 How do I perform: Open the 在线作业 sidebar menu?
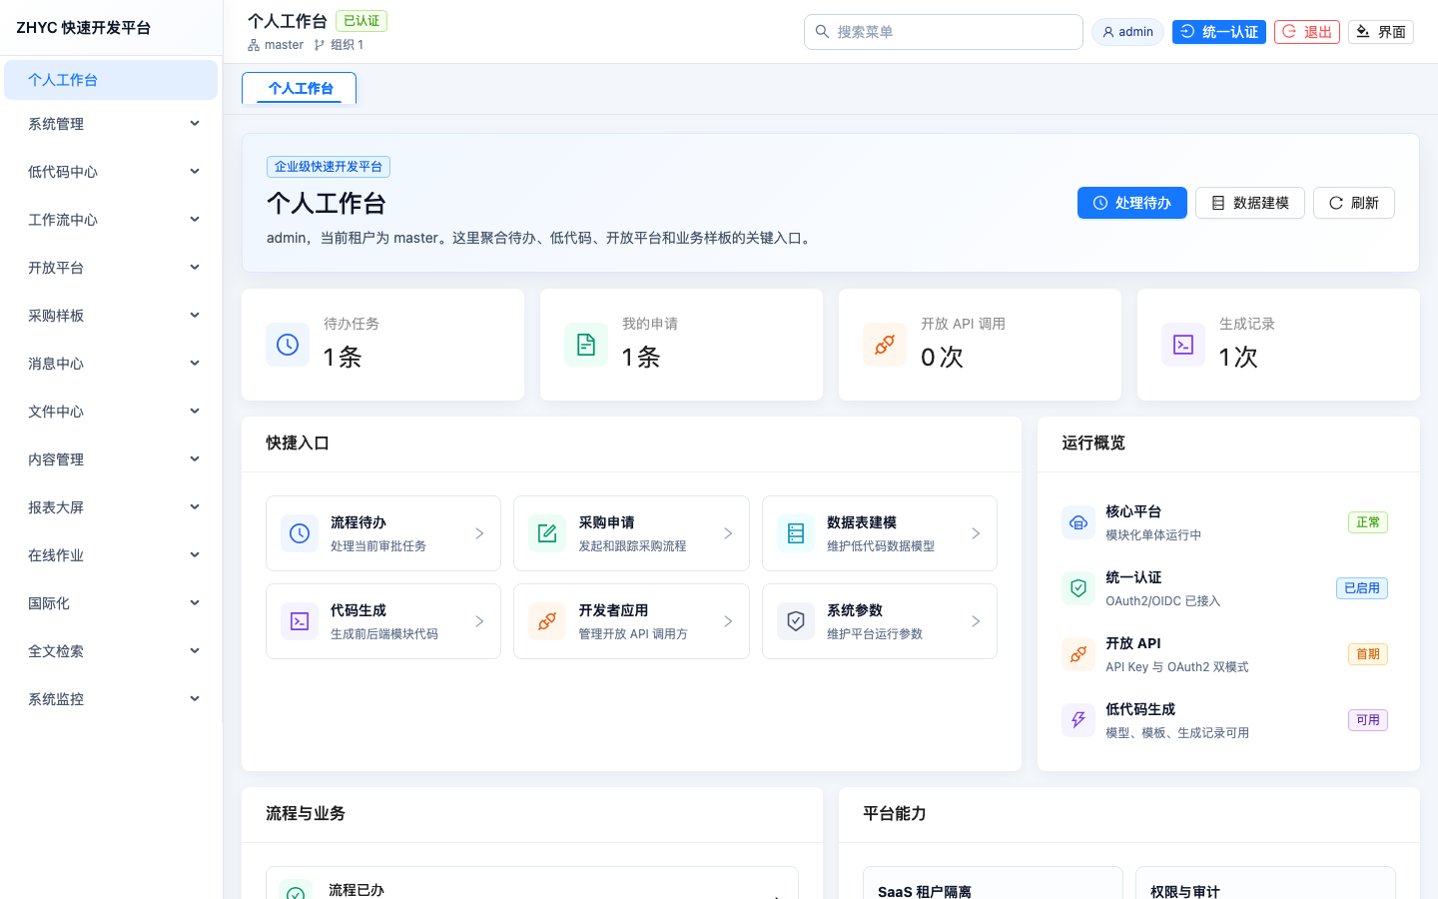[111, 555]
